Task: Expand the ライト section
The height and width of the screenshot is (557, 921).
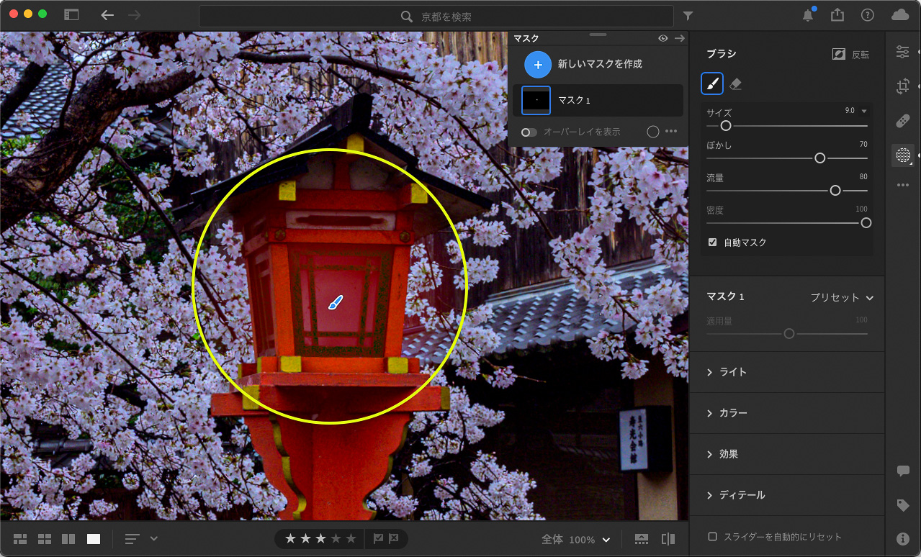Action: 732,372
